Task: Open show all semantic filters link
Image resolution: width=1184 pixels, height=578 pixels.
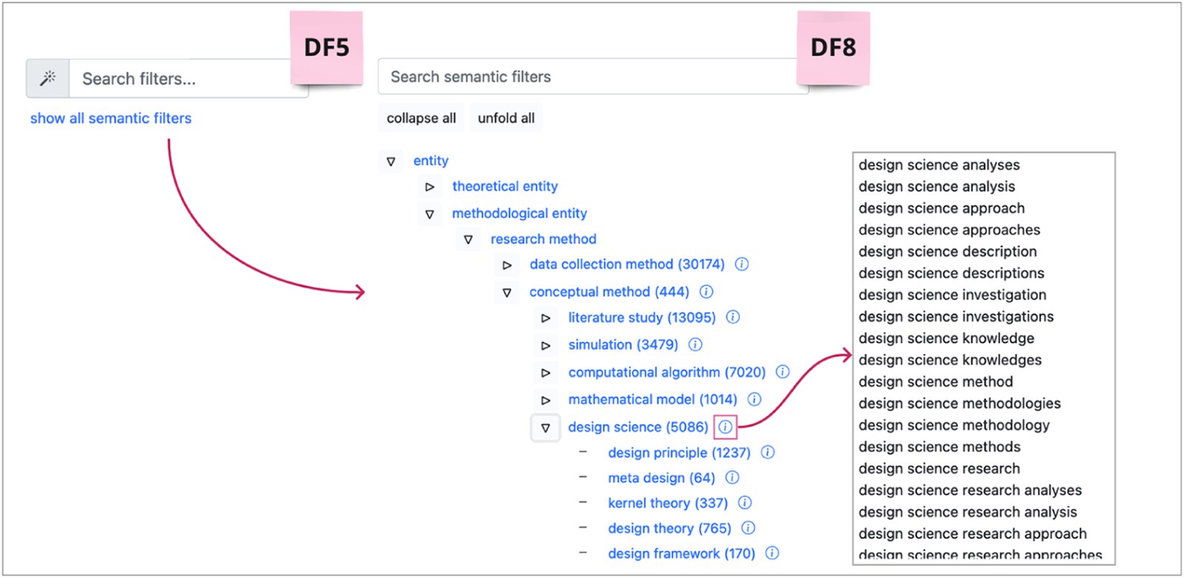Action: coord(111,118)
